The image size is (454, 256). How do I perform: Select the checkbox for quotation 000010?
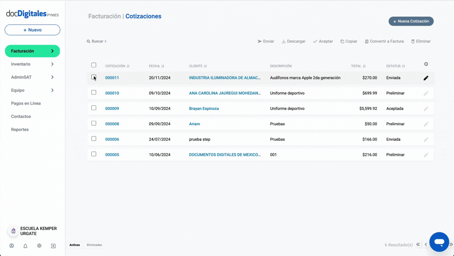point(94,92)
